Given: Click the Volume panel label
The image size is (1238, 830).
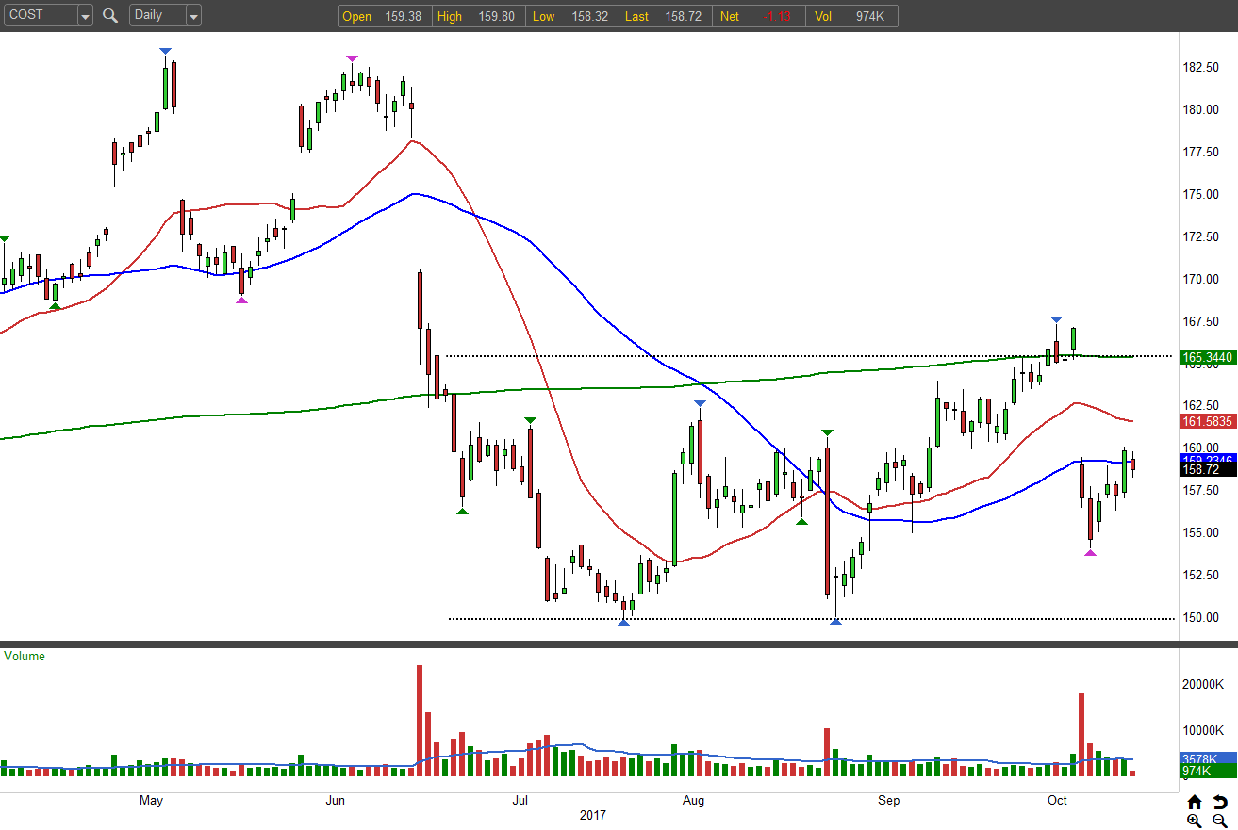Looking at the screenshot, I should pyautogui.click(x=25, y=656).
